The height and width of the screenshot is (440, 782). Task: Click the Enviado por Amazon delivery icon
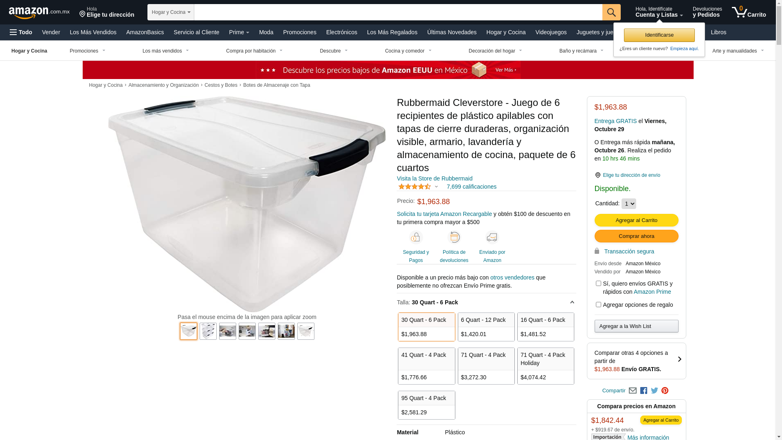(x=492, y=237)
